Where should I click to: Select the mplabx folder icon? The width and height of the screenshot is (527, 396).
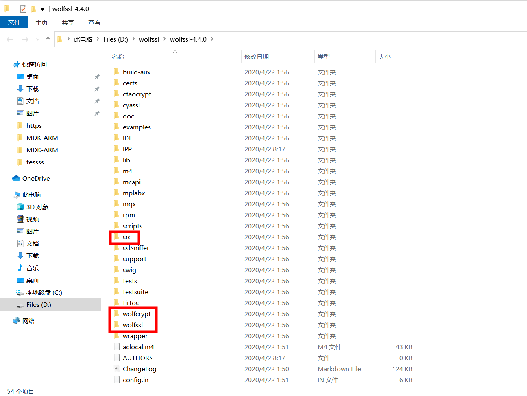(116, 193)
